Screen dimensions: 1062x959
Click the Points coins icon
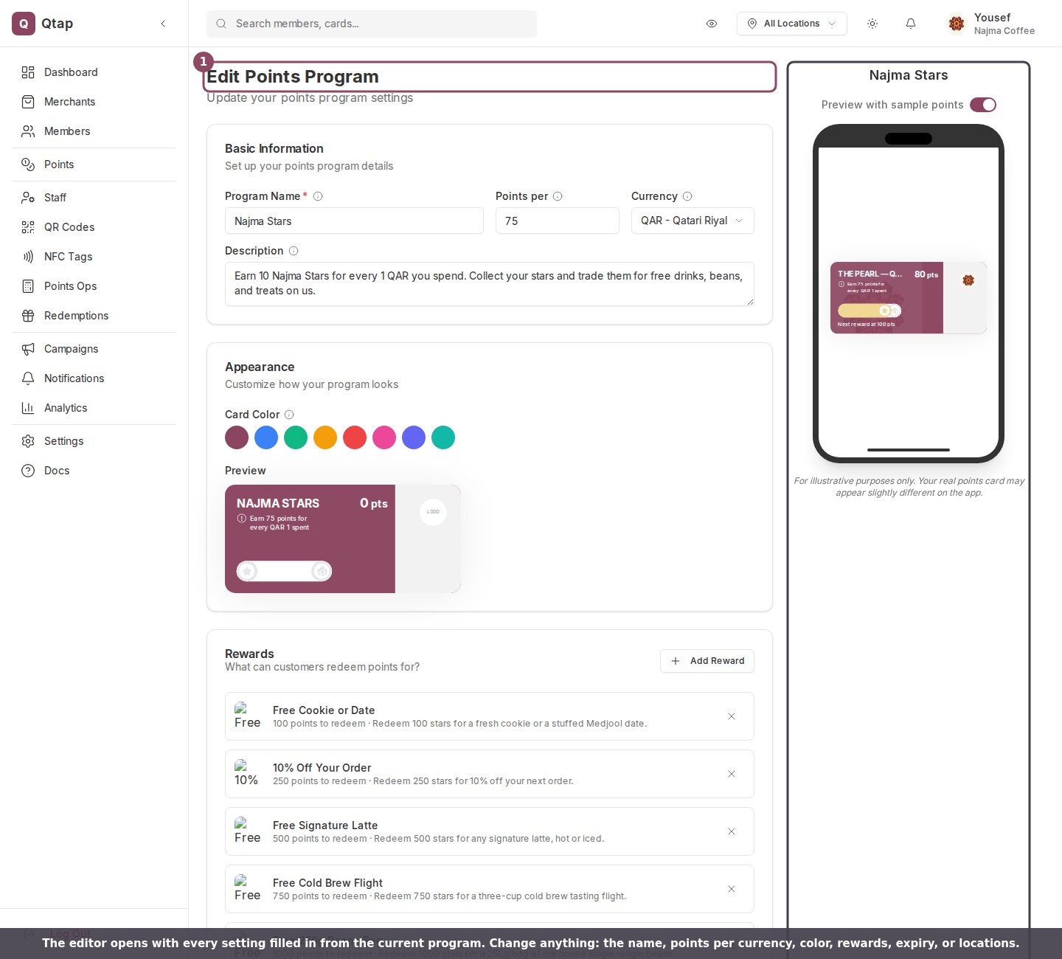click(28, 165)
